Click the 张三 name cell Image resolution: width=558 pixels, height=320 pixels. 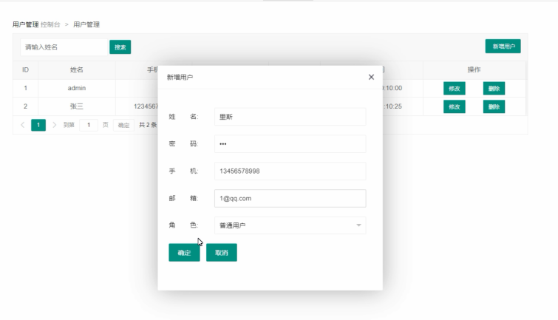coord(77,106)
